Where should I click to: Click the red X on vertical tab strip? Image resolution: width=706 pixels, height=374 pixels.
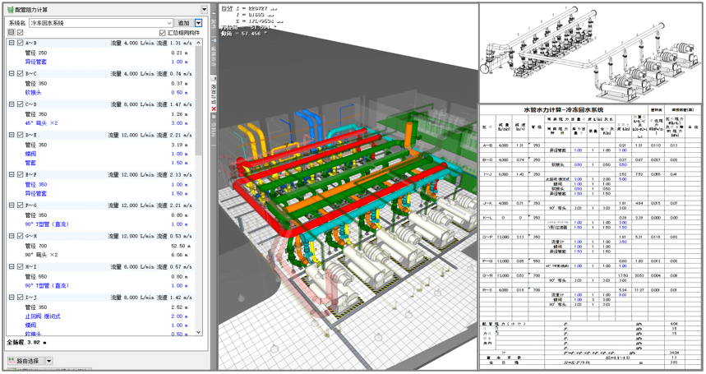coord(214,109)
